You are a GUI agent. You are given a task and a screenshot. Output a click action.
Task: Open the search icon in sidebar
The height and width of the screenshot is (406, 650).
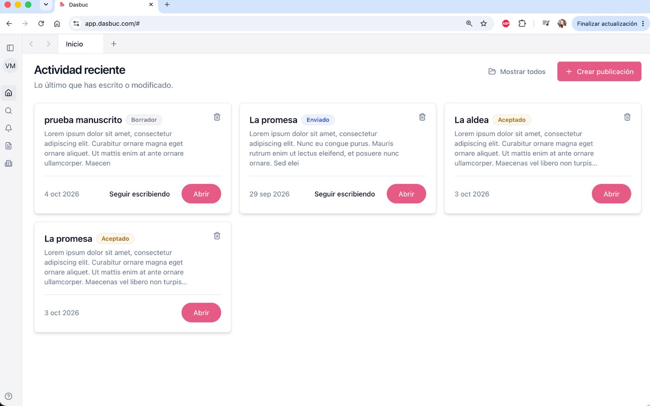[8, 110]
